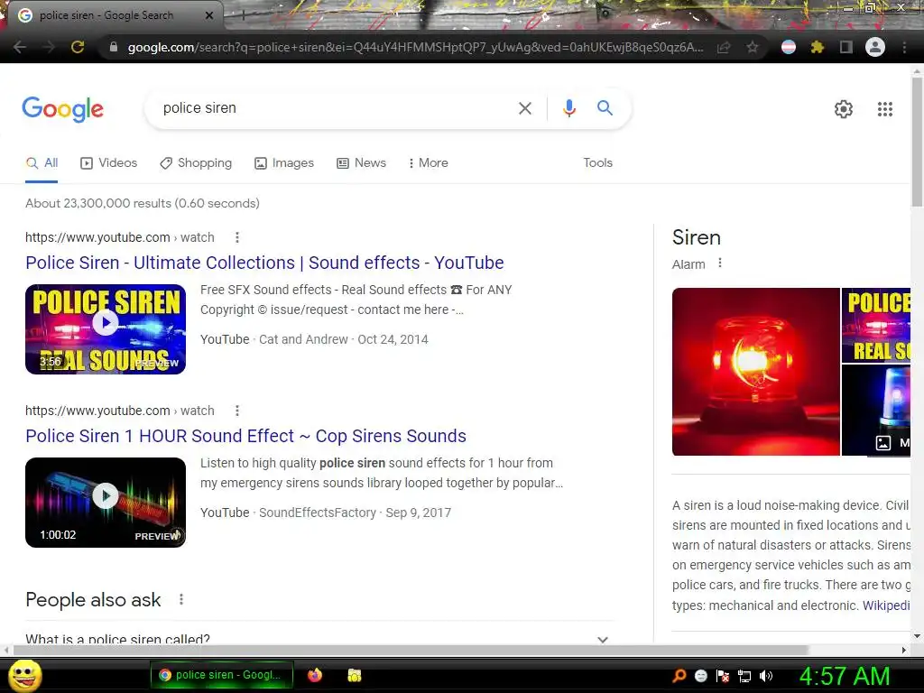Click the POLICE REAL S... panel image
The width and height of the screenshot is (924, 693).
coord(875,325)
